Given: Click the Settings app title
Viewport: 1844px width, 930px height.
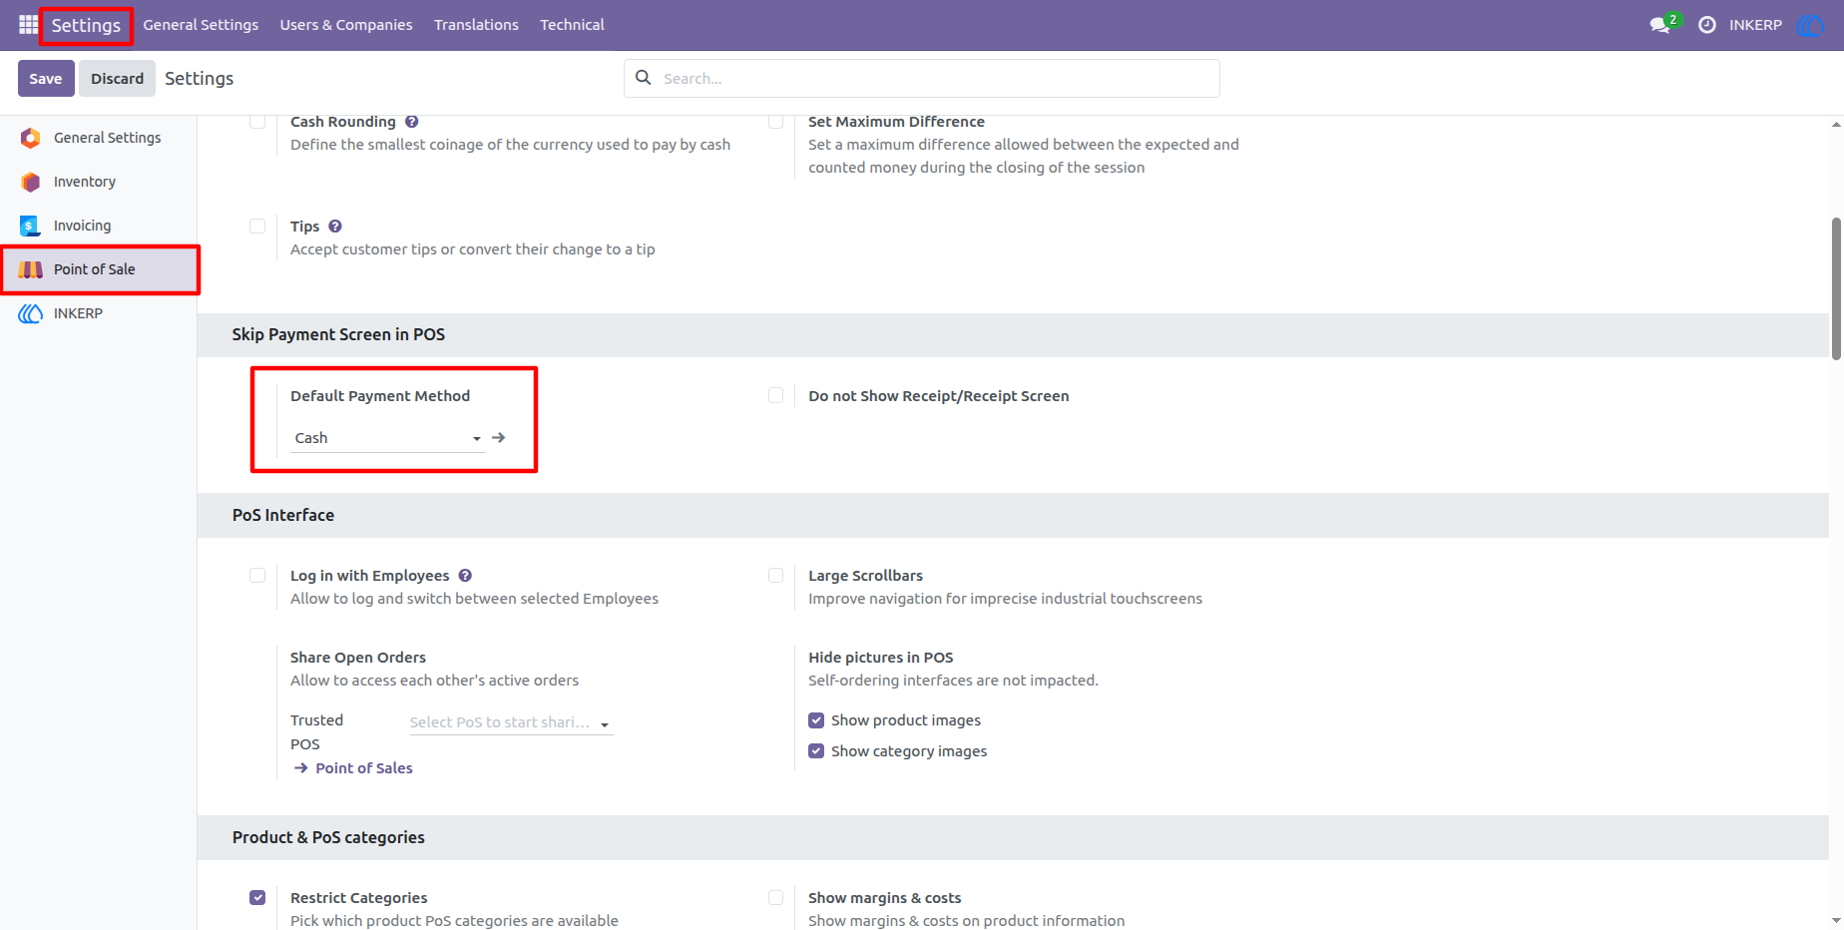Looking at the screenshot, I should (86, 26).
